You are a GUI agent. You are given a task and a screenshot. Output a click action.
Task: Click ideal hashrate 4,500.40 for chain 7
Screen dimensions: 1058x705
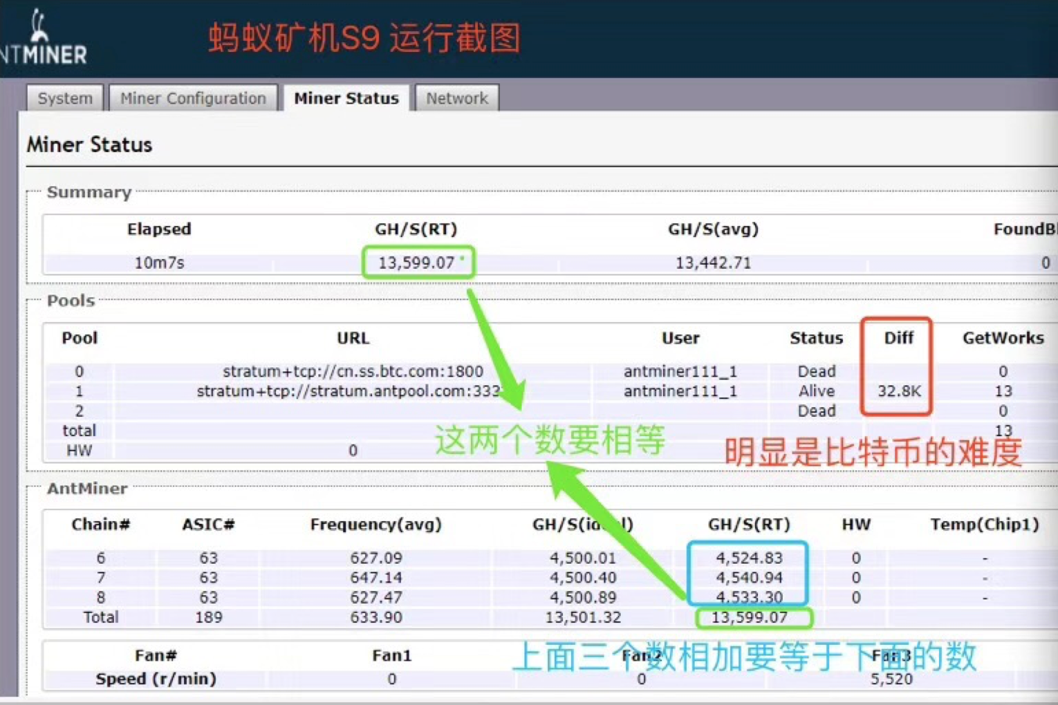(x=582, y=577)
